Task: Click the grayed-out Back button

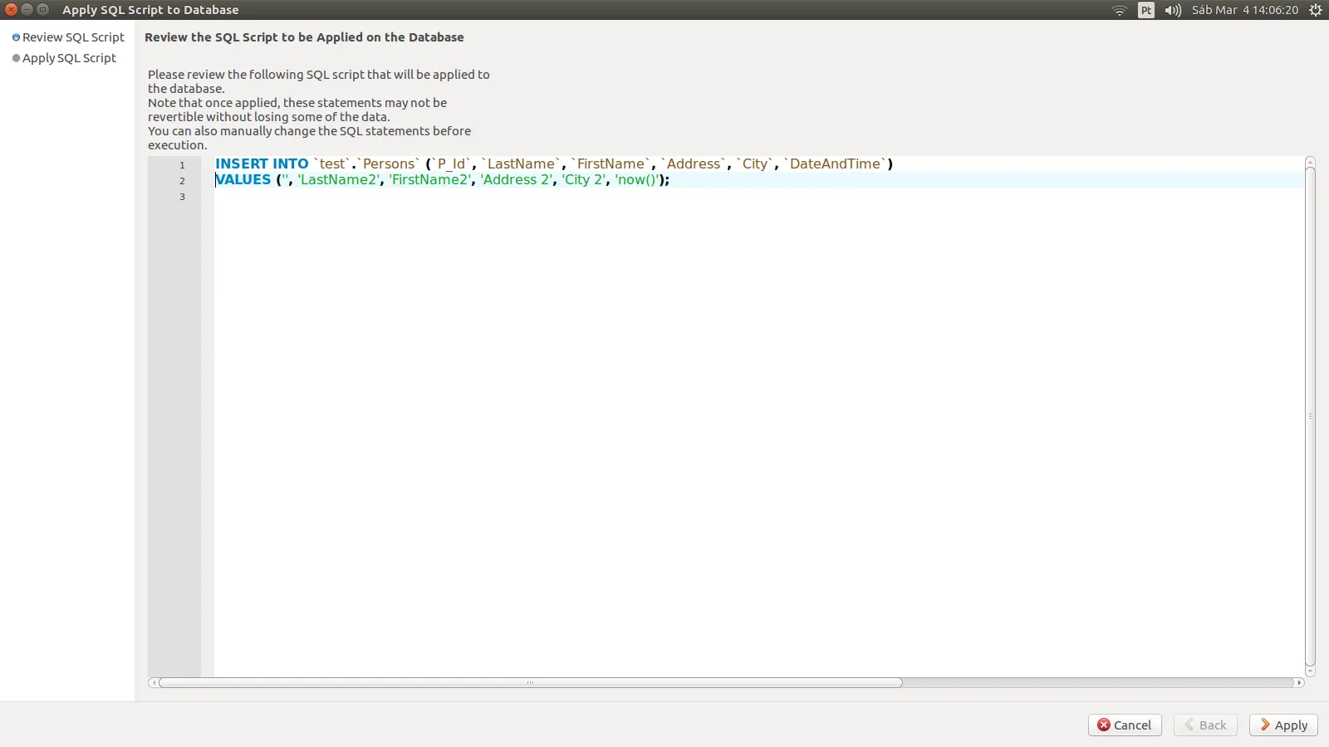Action: (x=1205, y=725)
